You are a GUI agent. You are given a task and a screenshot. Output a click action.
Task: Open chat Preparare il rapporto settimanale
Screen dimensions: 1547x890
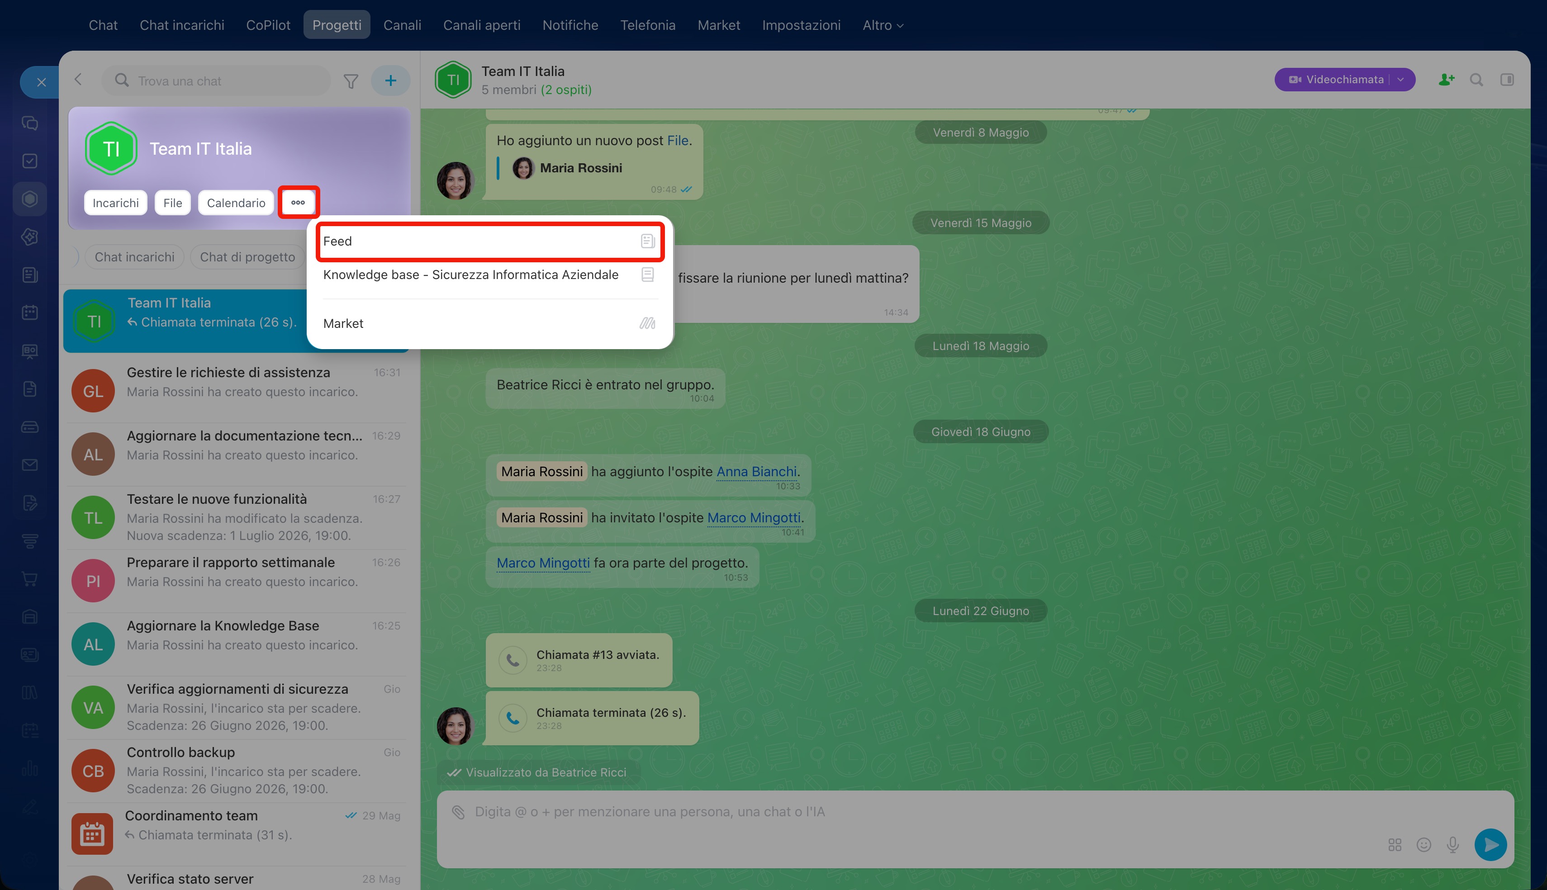(236, 581)
